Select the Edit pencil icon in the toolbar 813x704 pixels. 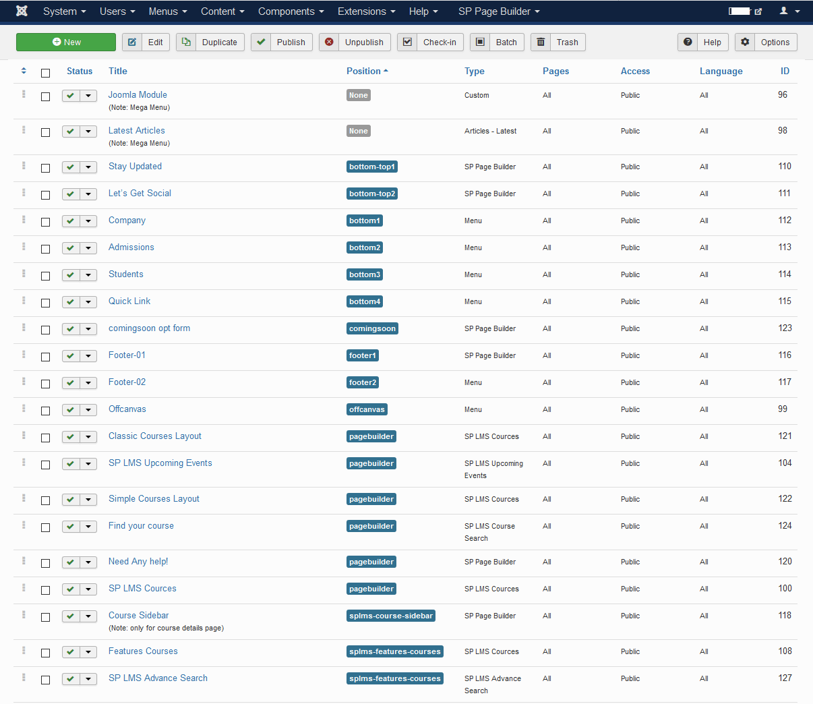click(x=132, y=42)
